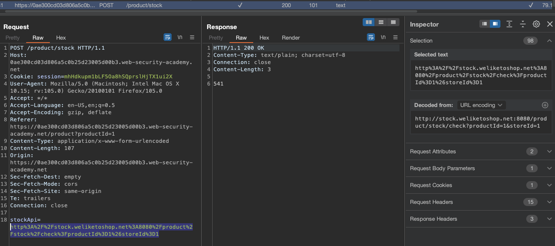The width and height of the screenshot is (555, 246).
Task: Collapse all Inspector sections
Action: [x=523, y=24]
